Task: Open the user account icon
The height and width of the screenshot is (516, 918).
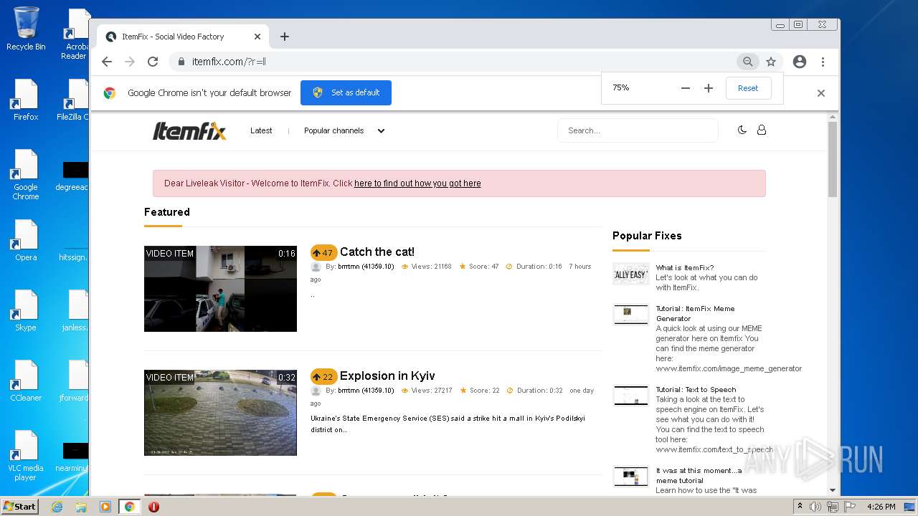Action: (x=762, y=130)
